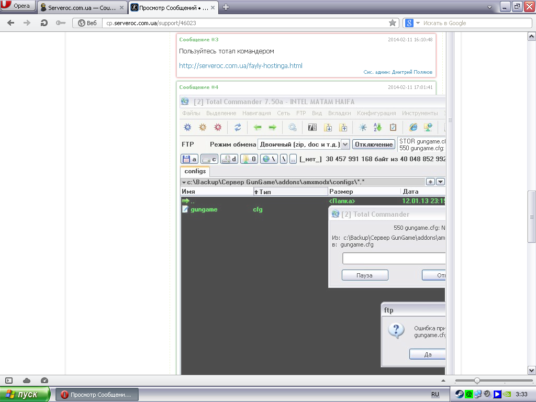Open the password manager key icon
The width and height of the screenshot is (536, 402).
[x=61, y=23]
